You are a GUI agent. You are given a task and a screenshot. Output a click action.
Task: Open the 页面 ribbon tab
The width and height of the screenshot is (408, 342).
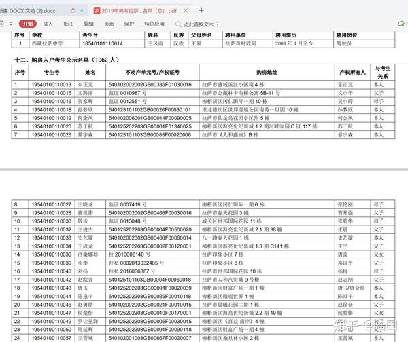[109, 24]
